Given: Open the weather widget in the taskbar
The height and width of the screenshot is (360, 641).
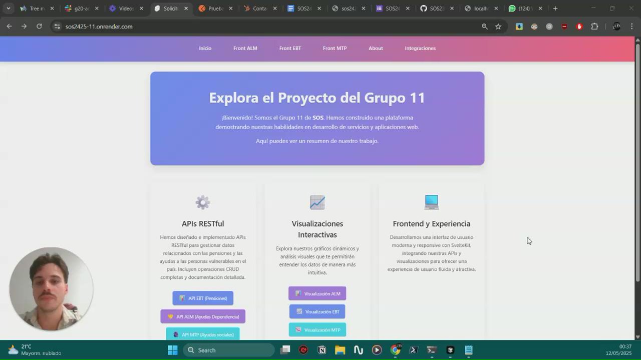Looking at the screenshot, I should pos(34,350).
